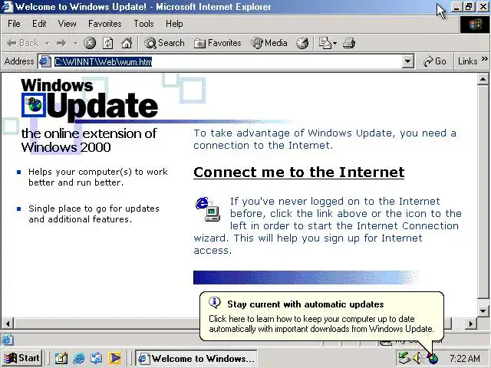Open the File menu
Viewport: 491px width, 368px height.
pyautogui.click(x=14, y=24)
